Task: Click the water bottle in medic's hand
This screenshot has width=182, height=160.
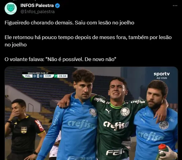Action: point(163,152)
